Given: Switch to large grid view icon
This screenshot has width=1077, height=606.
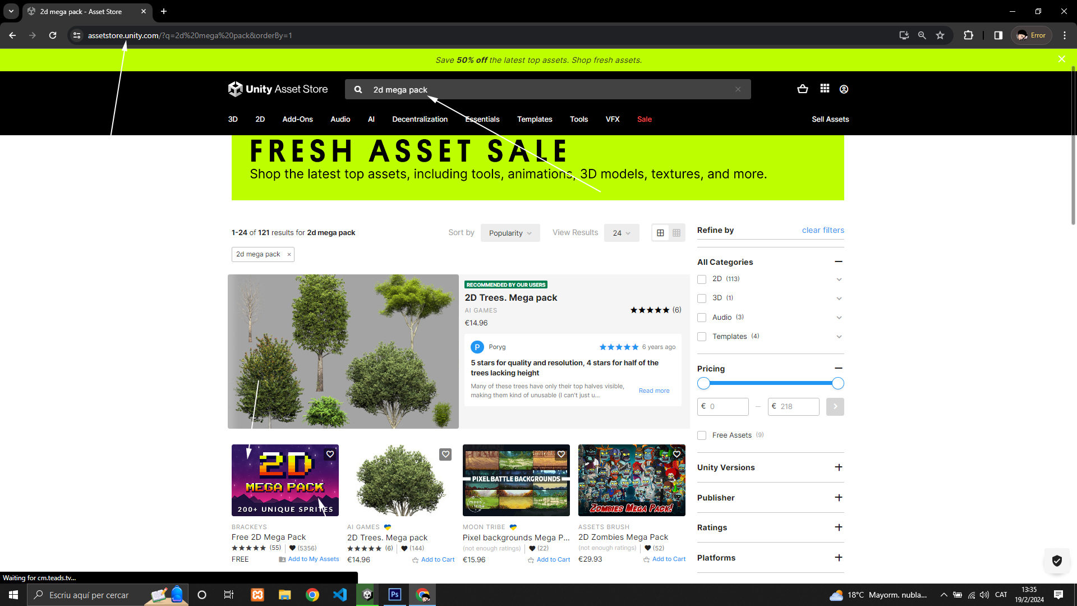Looking at the screenshot, I should [660, 233].
